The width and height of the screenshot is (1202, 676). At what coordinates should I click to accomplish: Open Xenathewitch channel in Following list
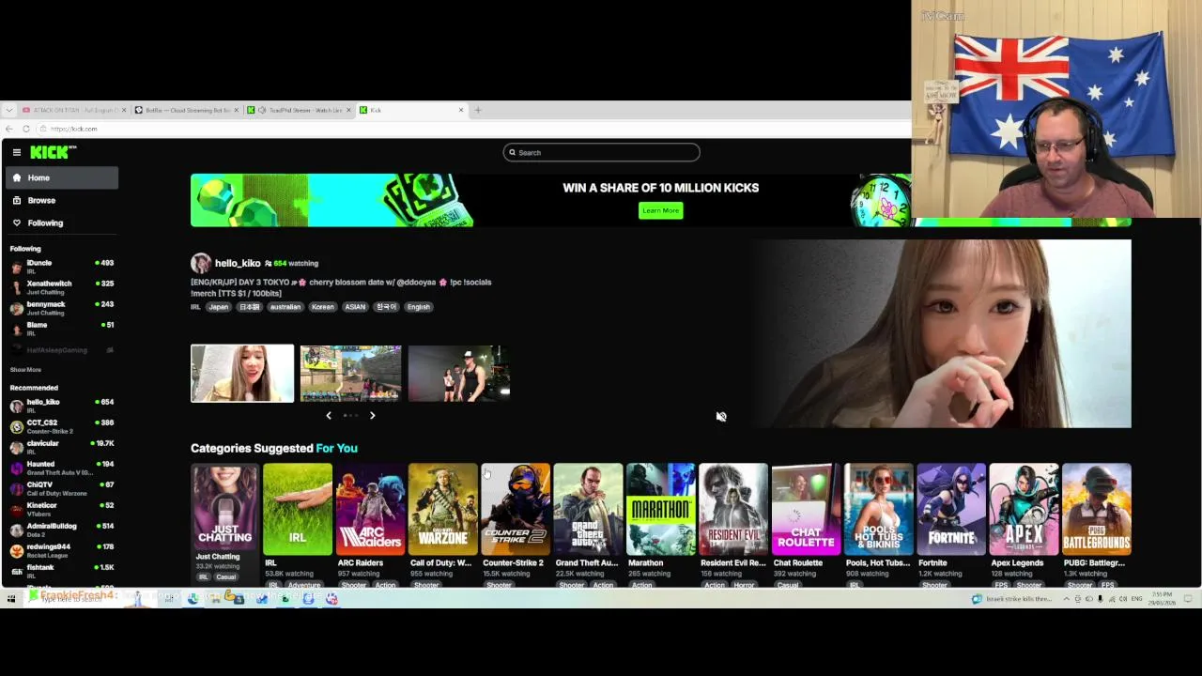(62, 287)
